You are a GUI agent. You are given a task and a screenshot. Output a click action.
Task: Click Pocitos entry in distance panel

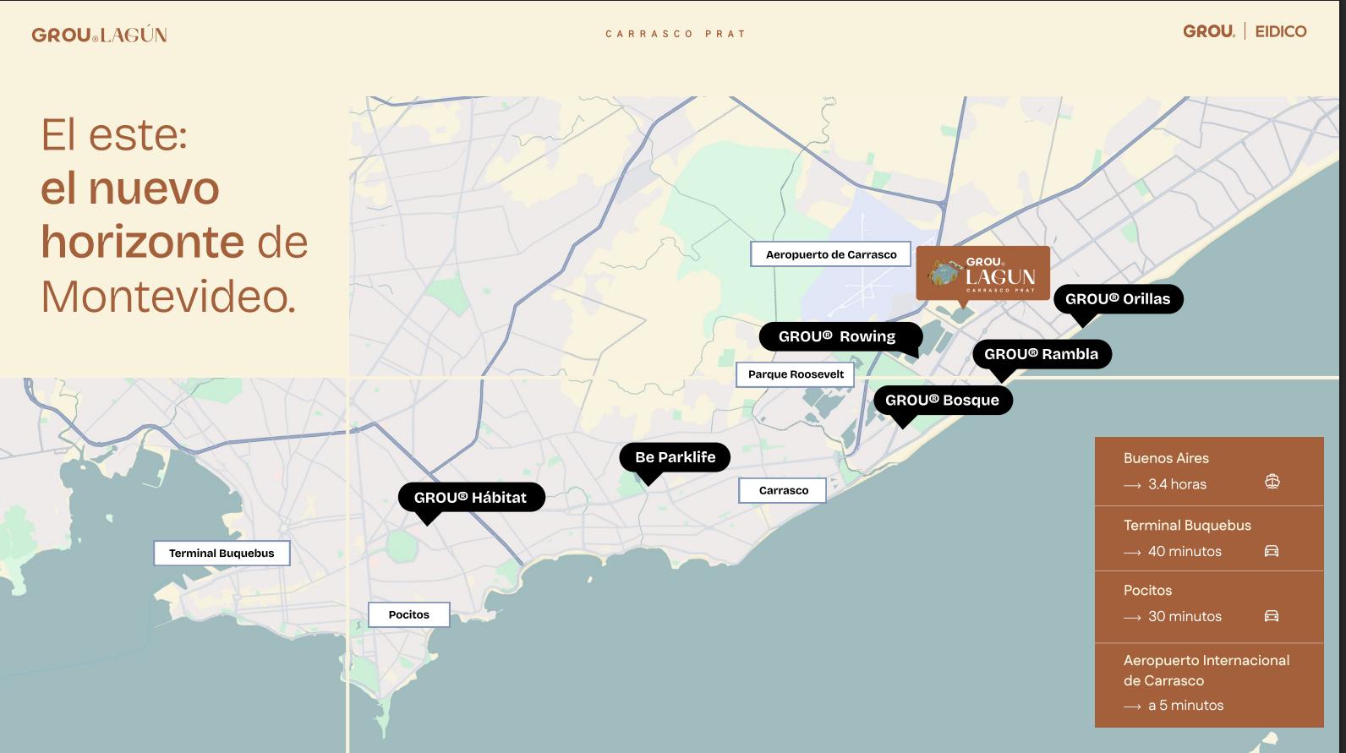click(x=1148, y=590)
